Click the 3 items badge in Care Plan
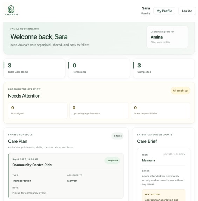The image size is (198, 201). tap(117, 136)
